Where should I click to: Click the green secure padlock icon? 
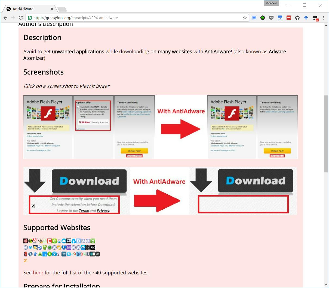tap(30, 18)
